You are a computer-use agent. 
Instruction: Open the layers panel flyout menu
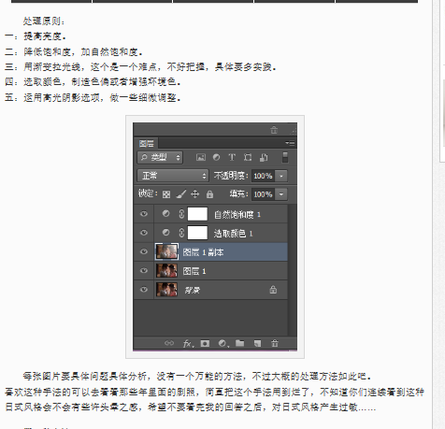[x=291, y=143]
